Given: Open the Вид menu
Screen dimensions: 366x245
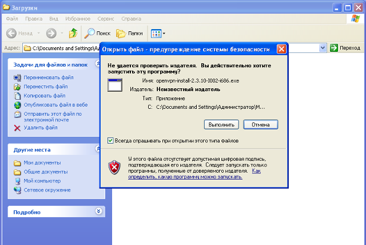Looking at the screenshot, I should click(x=54, y=19).
